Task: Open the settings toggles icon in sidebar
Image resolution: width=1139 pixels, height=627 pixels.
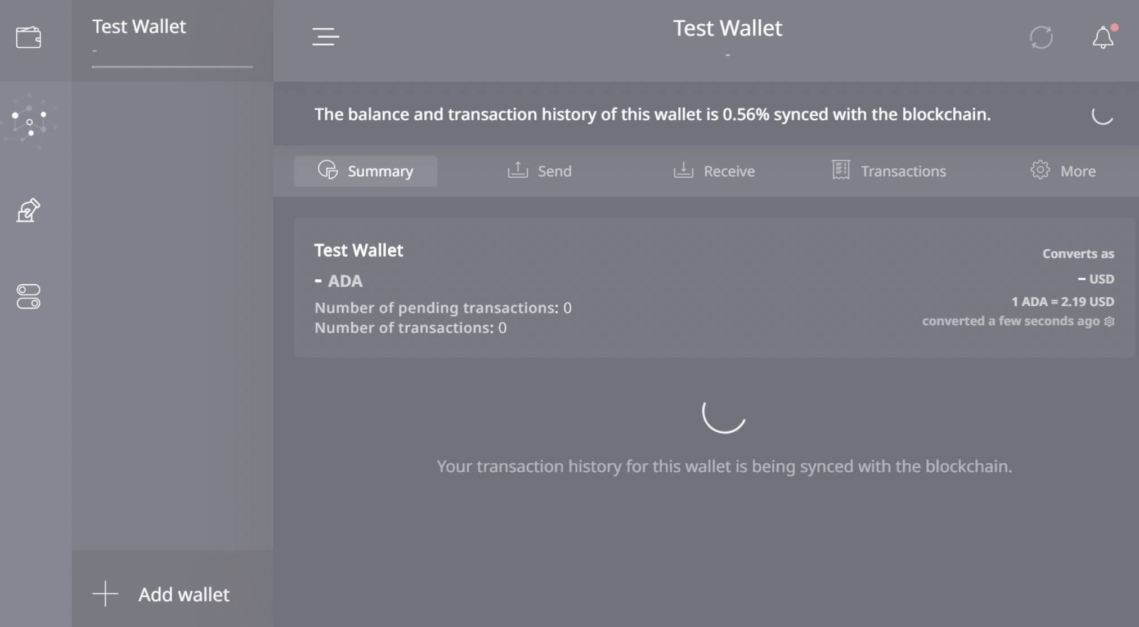Action: (28, 297)
